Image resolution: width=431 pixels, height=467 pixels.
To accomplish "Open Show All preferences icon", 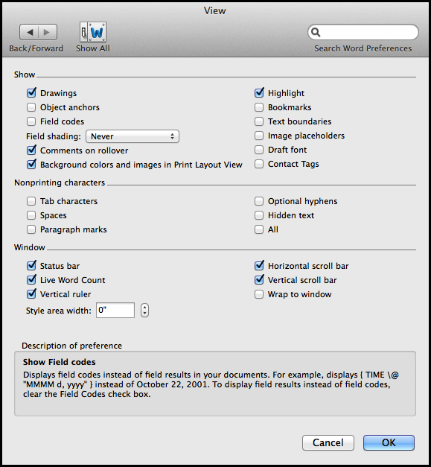I will click(x=93, y=32).
